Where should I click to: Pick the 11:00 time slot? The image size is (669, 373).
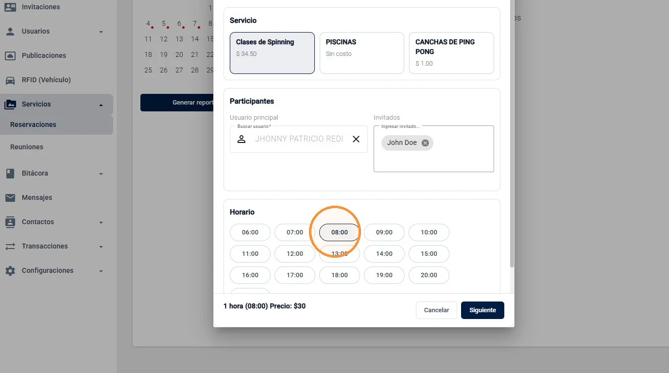(x=250, y=254)
